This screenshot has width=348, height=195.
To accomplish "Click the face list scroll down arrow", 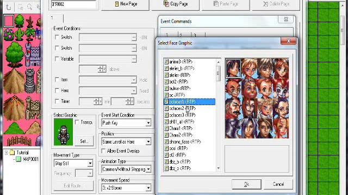I will (219, 168).
